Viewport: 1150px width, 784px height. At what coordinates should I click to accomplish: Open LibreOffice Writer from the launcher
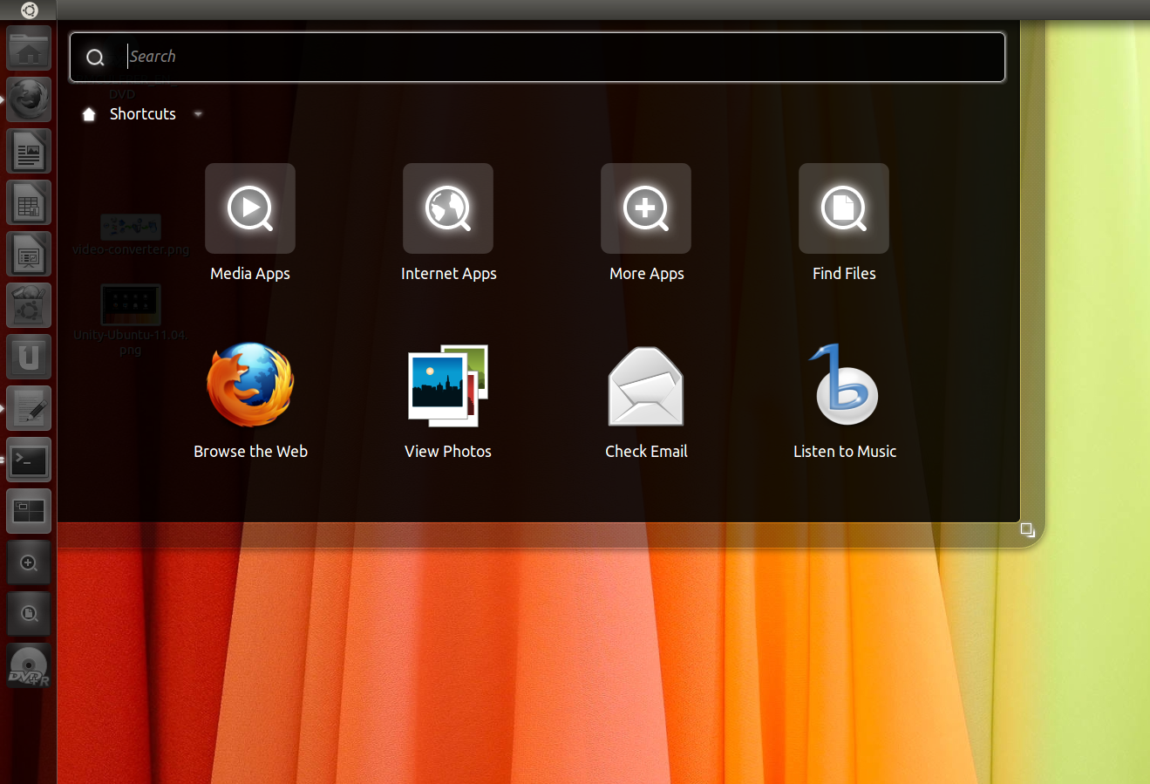[x=29, y=151]
